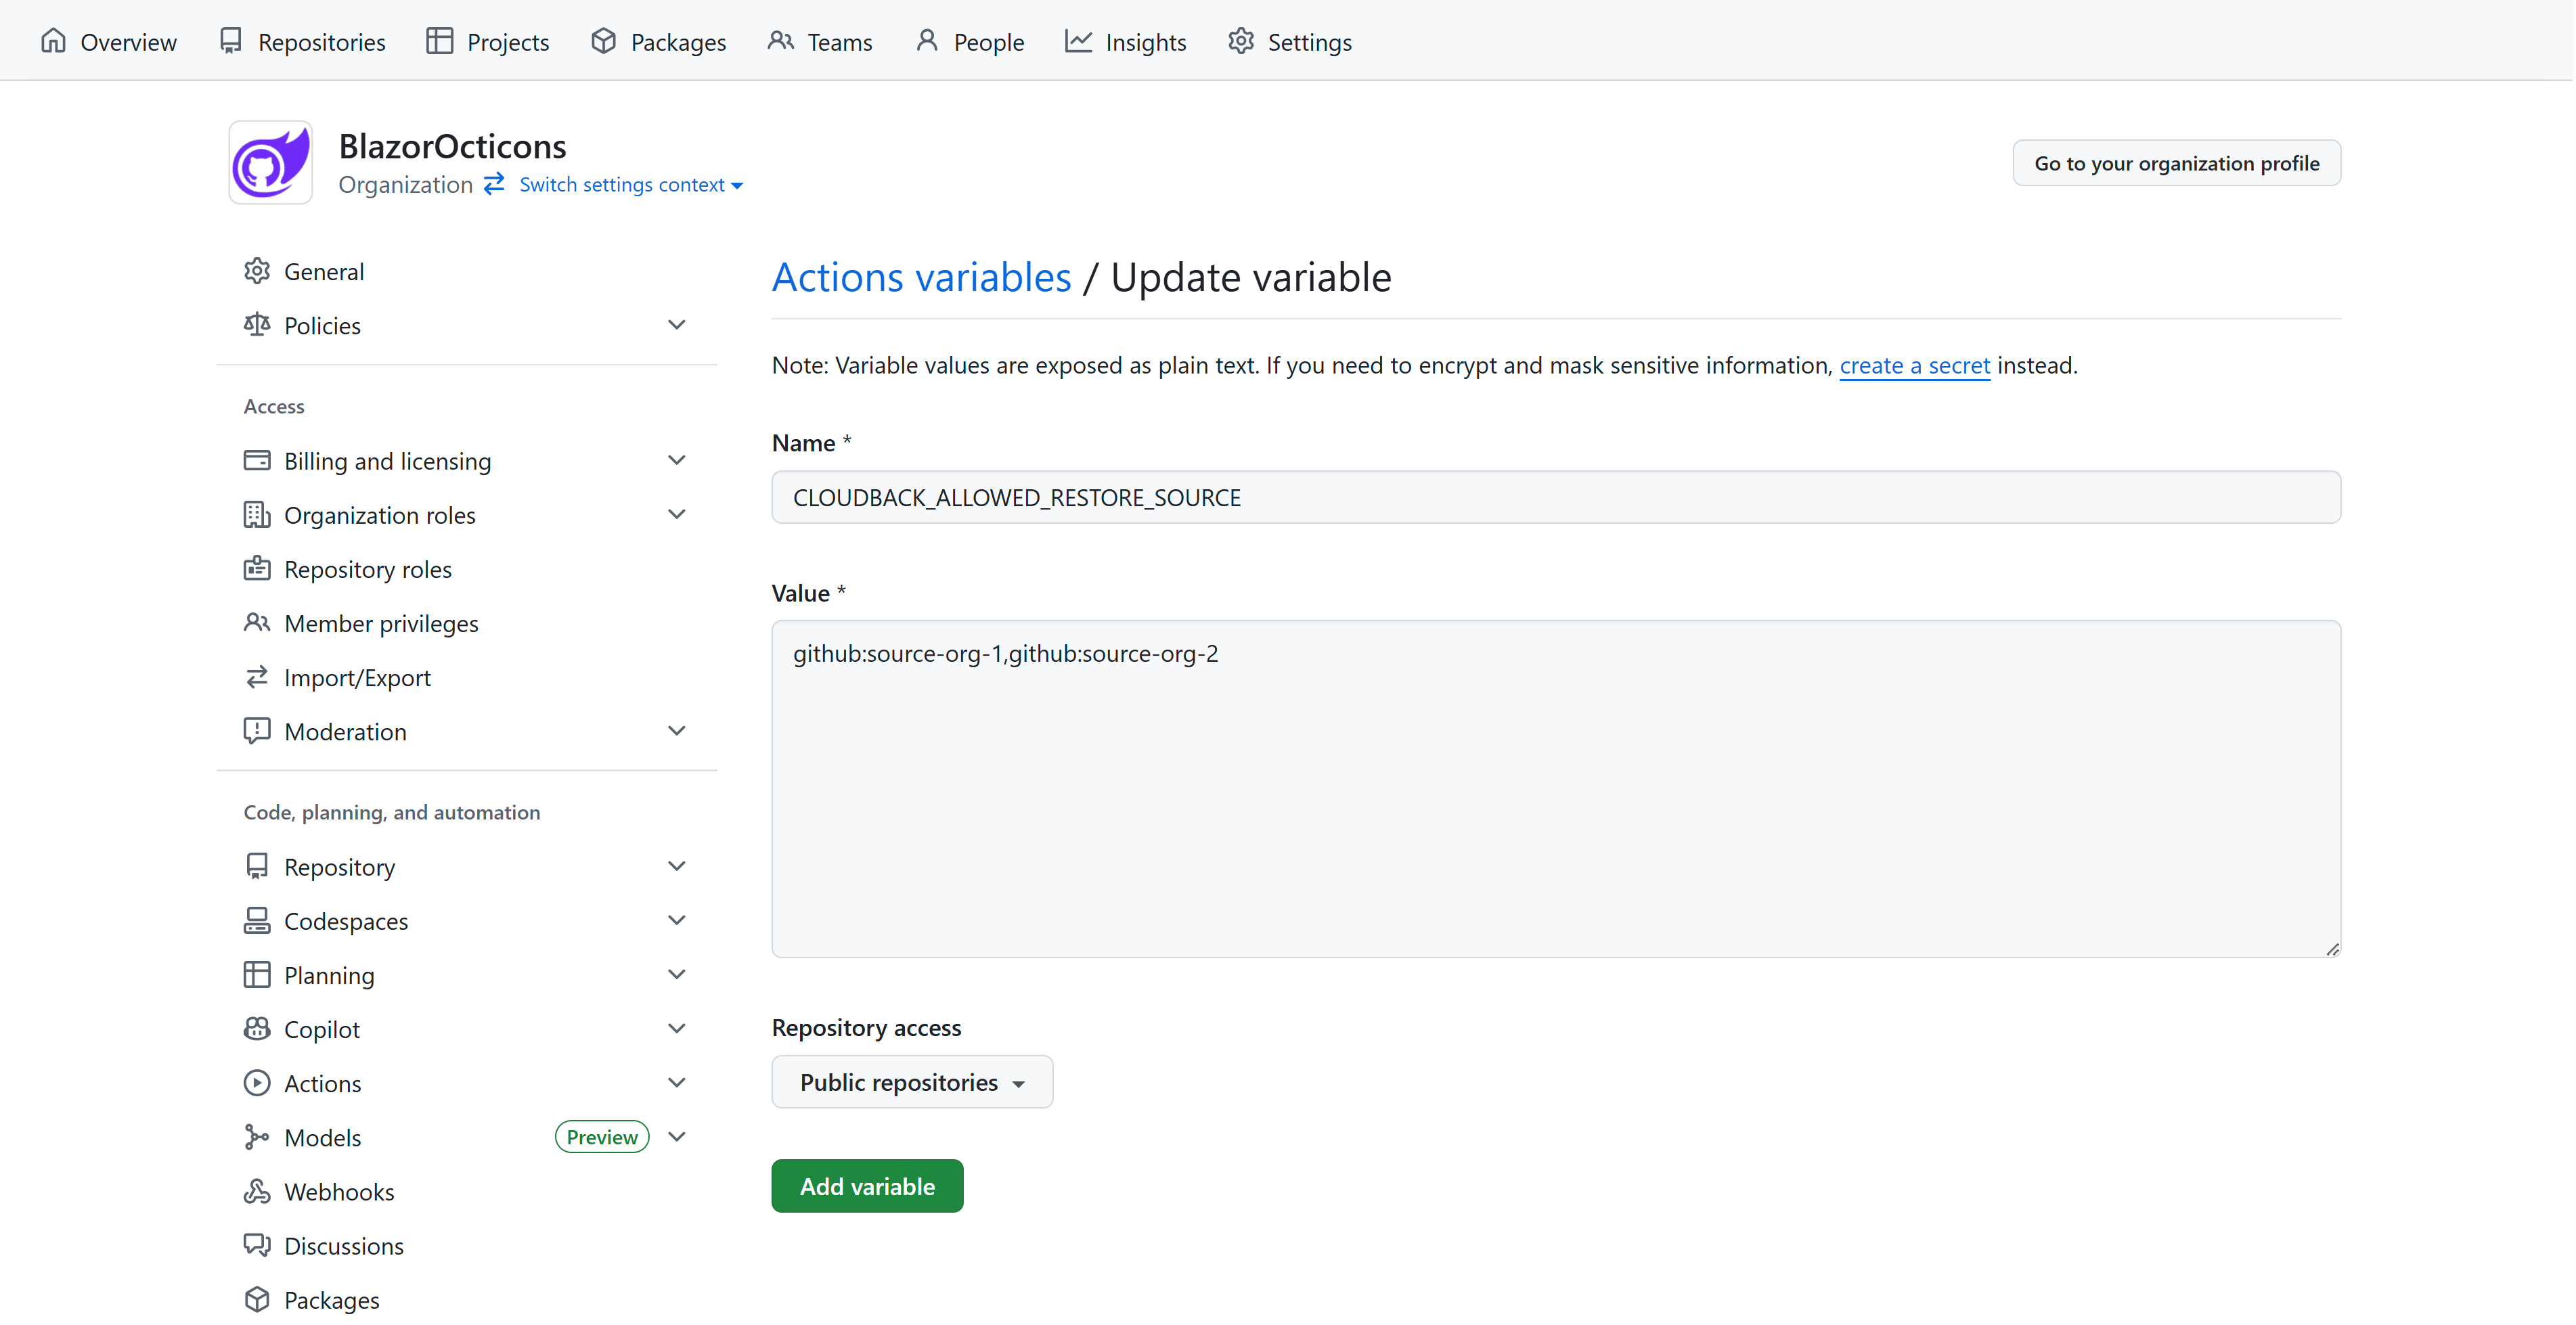Click Go to your organization profile

pyautogui.click(x=2176, y=163)
